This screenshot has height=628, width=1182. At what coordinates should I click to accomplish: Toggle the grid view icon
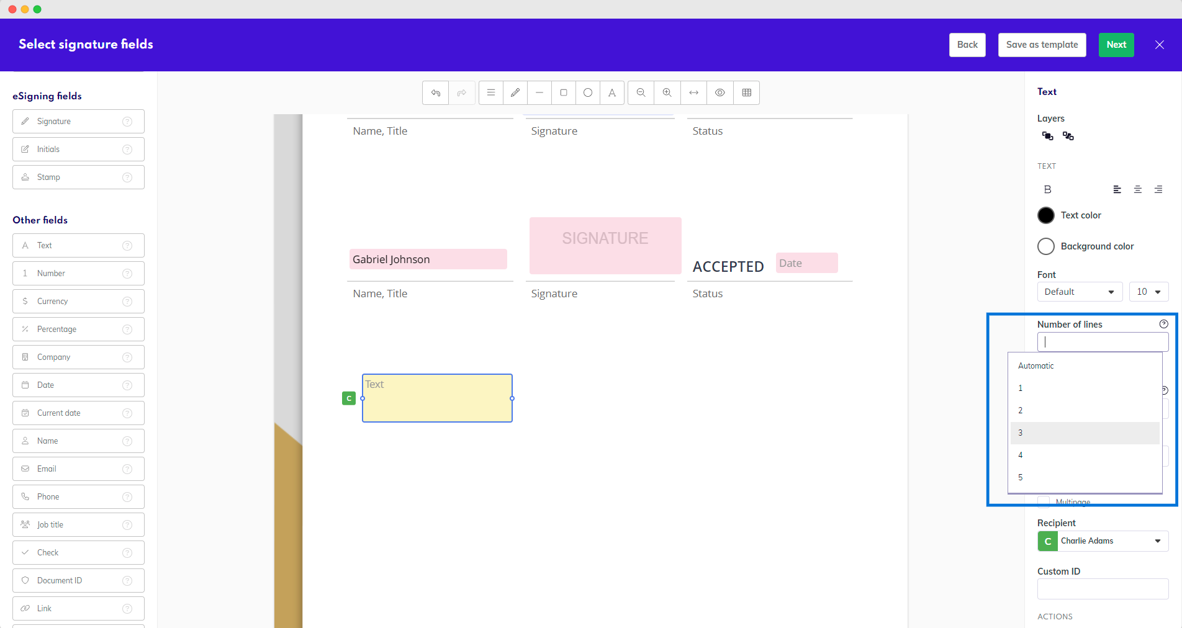pyautogui.click(x=747, y=93)
